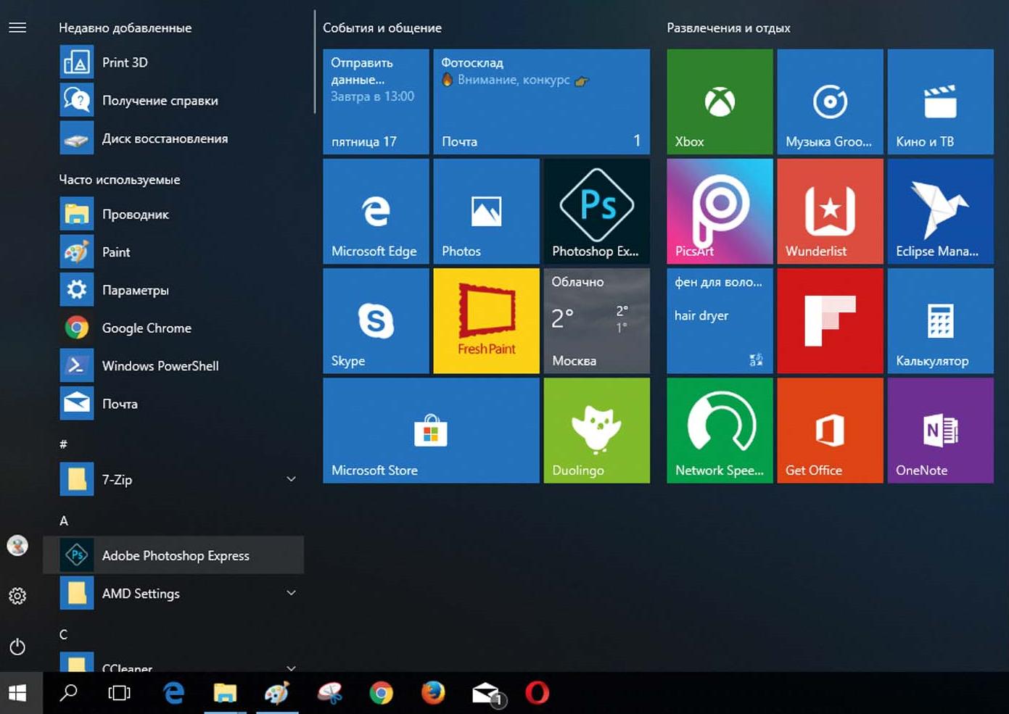Launch Photoshop Express tile
The image size is (1009, 714).
pos(596,211)
